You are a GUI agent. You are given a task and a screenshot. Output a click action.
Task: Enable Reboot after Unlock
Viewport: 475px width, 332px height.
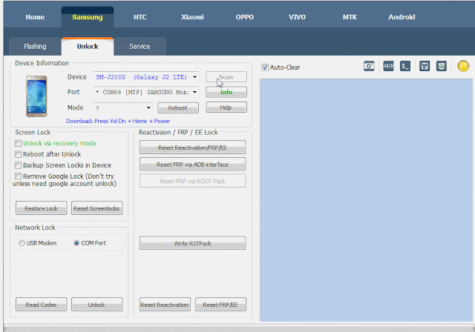(18, 154)
